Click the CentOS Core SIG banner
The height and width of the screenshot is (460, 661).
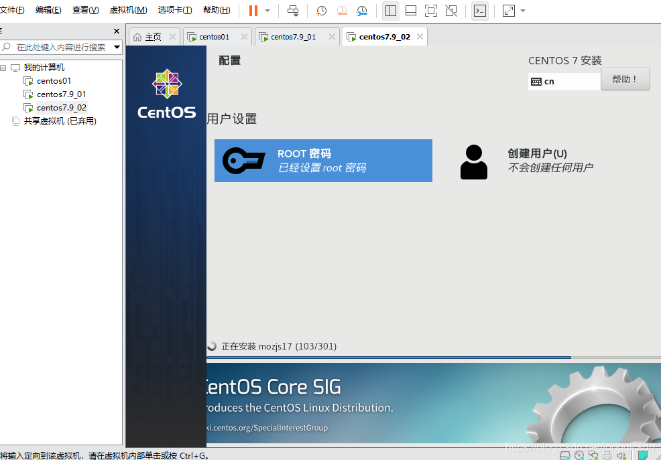coord(434,403)
